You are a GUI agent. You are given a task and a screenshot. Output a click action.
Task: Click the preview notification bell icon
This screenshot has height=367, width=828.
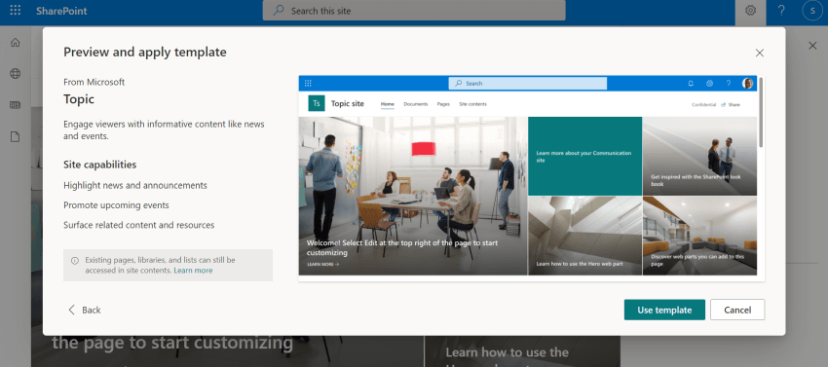point(691,84)
